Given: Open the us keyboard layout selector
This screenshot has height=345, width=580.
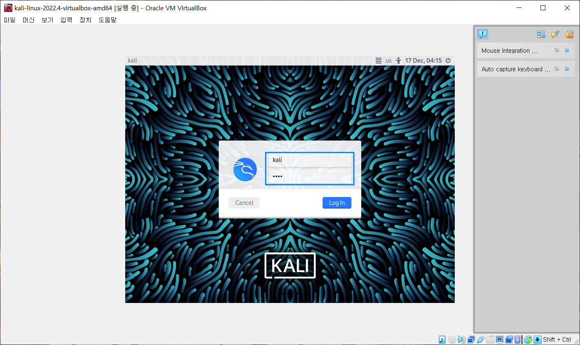Looking at the screenshot, I should (x=388, y=61).
